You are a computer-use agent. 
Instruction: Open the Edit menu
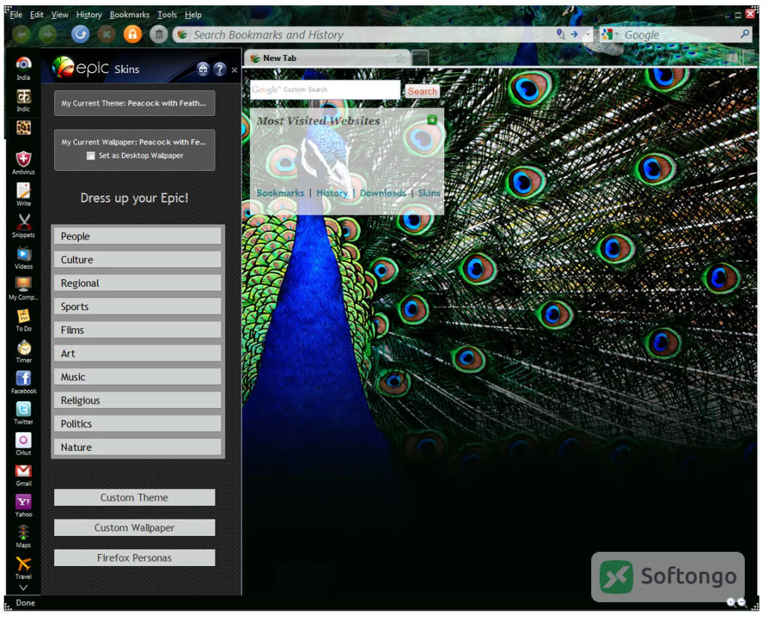(x=36, y=15)
